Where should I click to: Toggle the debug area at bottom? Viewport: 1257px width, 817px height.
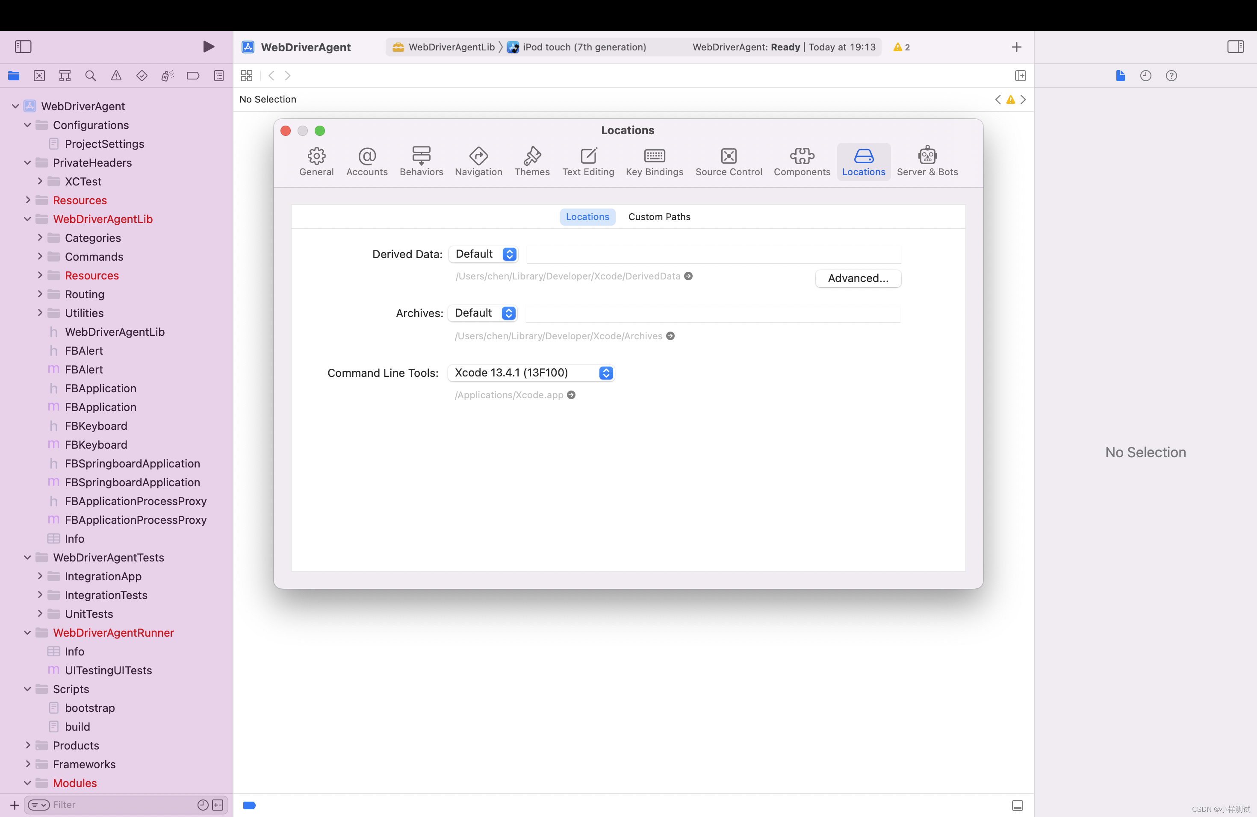(1017, 805)
